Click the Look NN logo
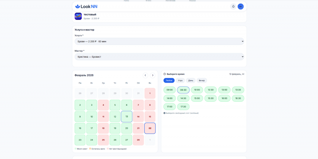 86,6
